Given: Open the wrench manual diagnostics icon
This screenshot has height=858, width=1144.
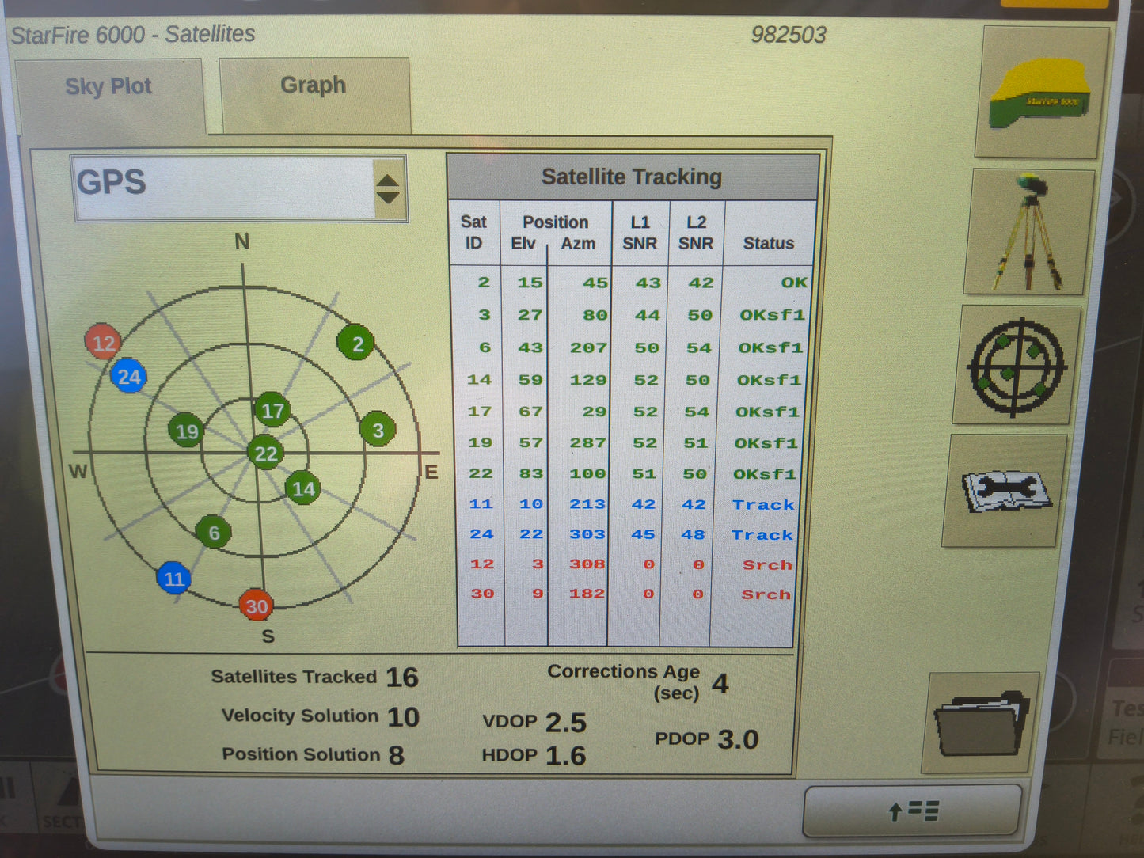Looking at the screenshot, I should 1004,491.
